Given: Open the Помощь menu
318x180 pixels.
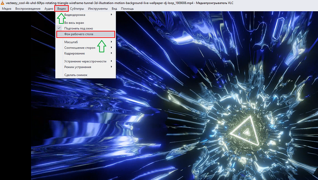Looking at the screenshot, I should point(127,9).
